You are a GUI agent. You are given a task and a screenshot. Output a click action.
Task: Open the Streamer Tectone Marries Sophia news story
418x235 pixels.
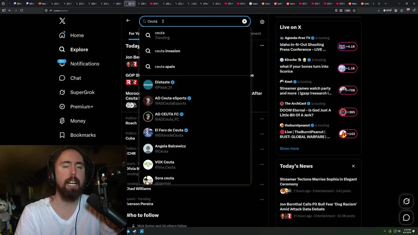pos(318,186)
